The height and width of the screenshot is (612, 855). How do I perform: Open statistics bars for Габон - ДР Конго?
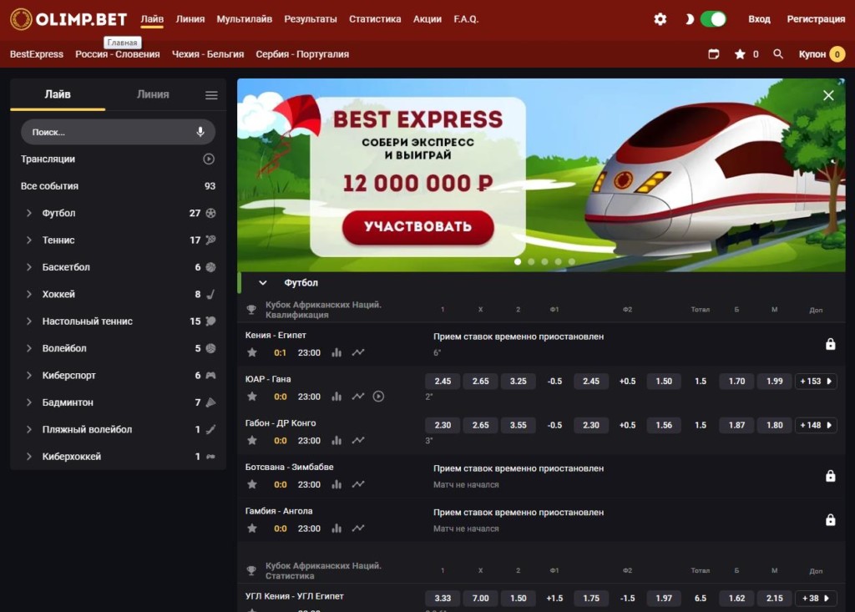pos(336,440)
